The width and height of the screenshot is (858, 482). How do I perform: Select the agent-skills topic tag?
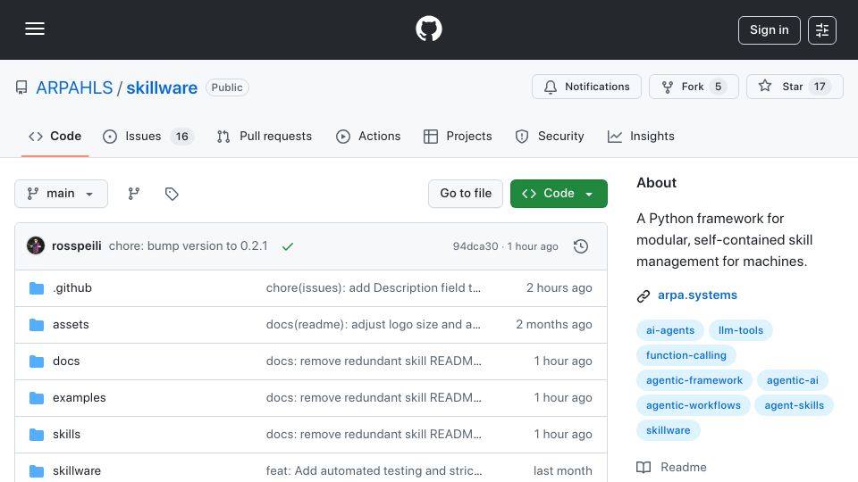pyautogui.click(x=794, y=405)
